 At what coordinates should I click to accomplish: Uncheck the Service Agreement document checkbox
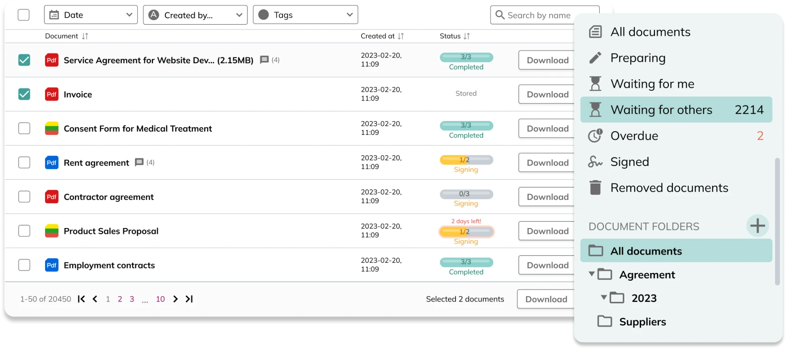[x=24, y=60]
